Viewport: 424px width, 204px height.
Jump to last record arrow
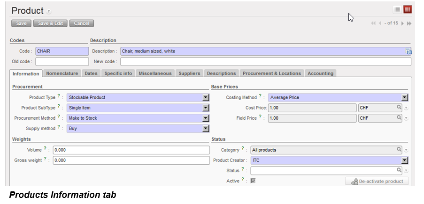coord(409,23)
